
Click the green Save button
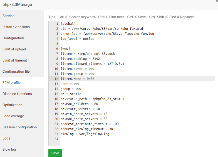coord(55,153)
